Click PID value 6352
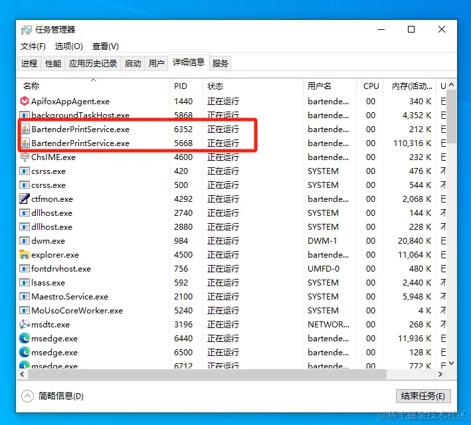Image resolution: width=471 pixels, height=425 pixels. 183,129
